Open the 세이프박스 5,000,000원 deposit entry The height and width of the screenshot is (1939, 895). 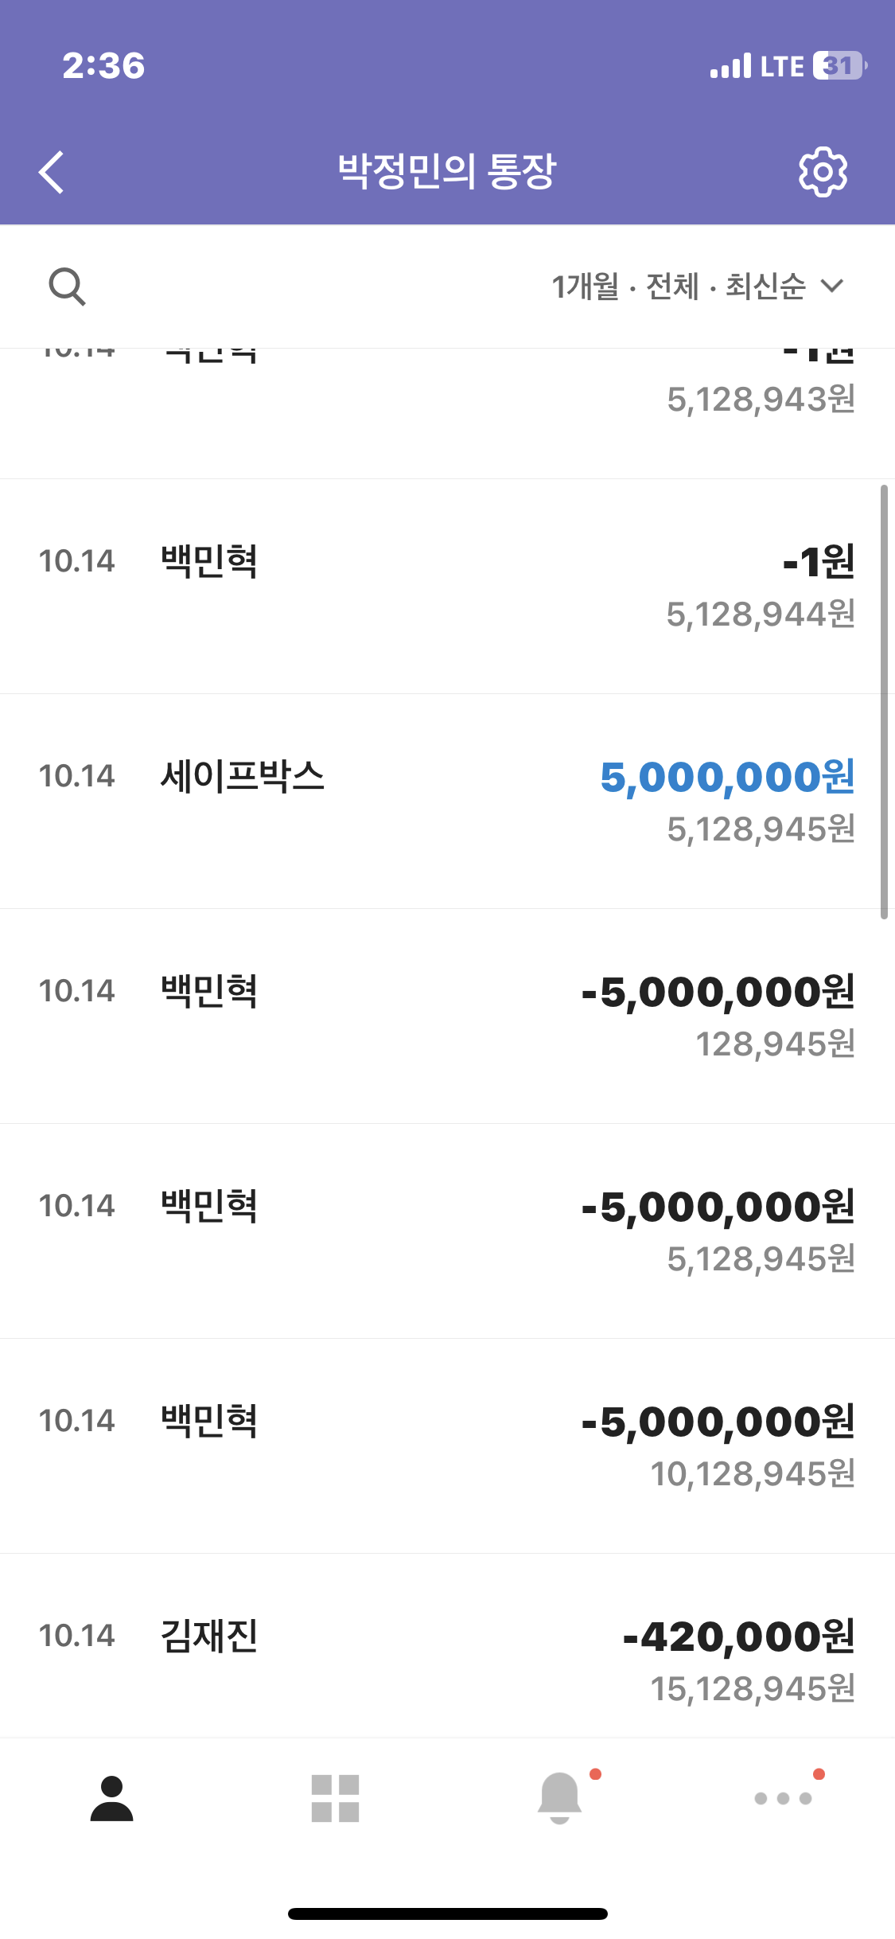446,801
